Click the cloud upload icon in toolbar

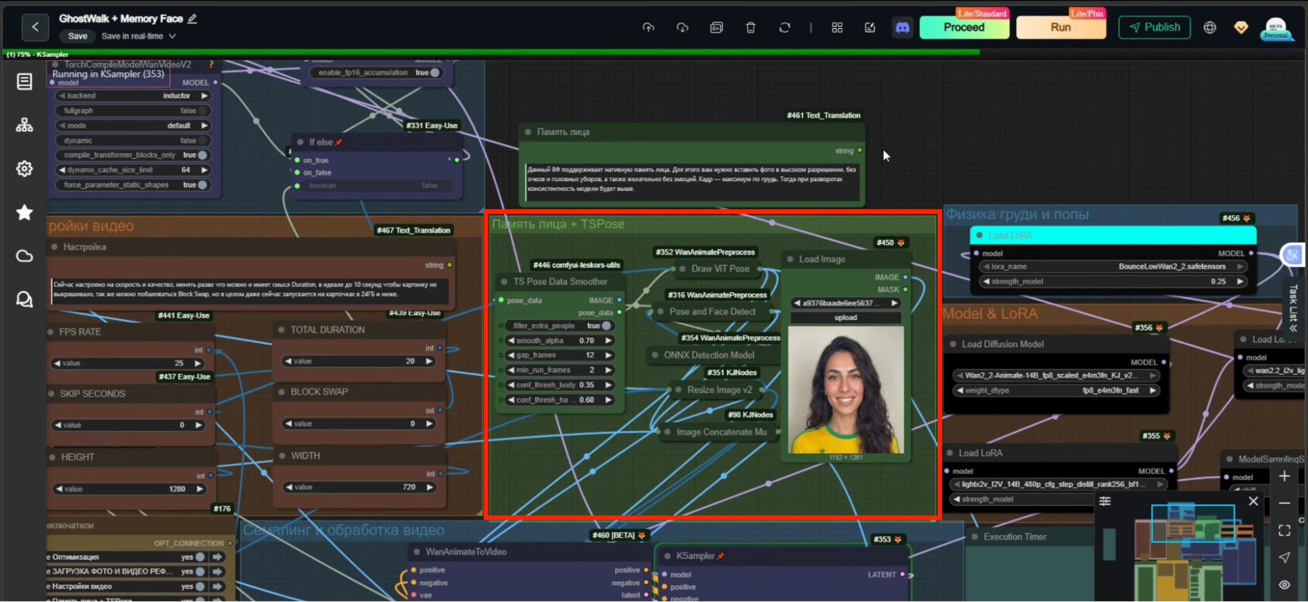point(648,27)
